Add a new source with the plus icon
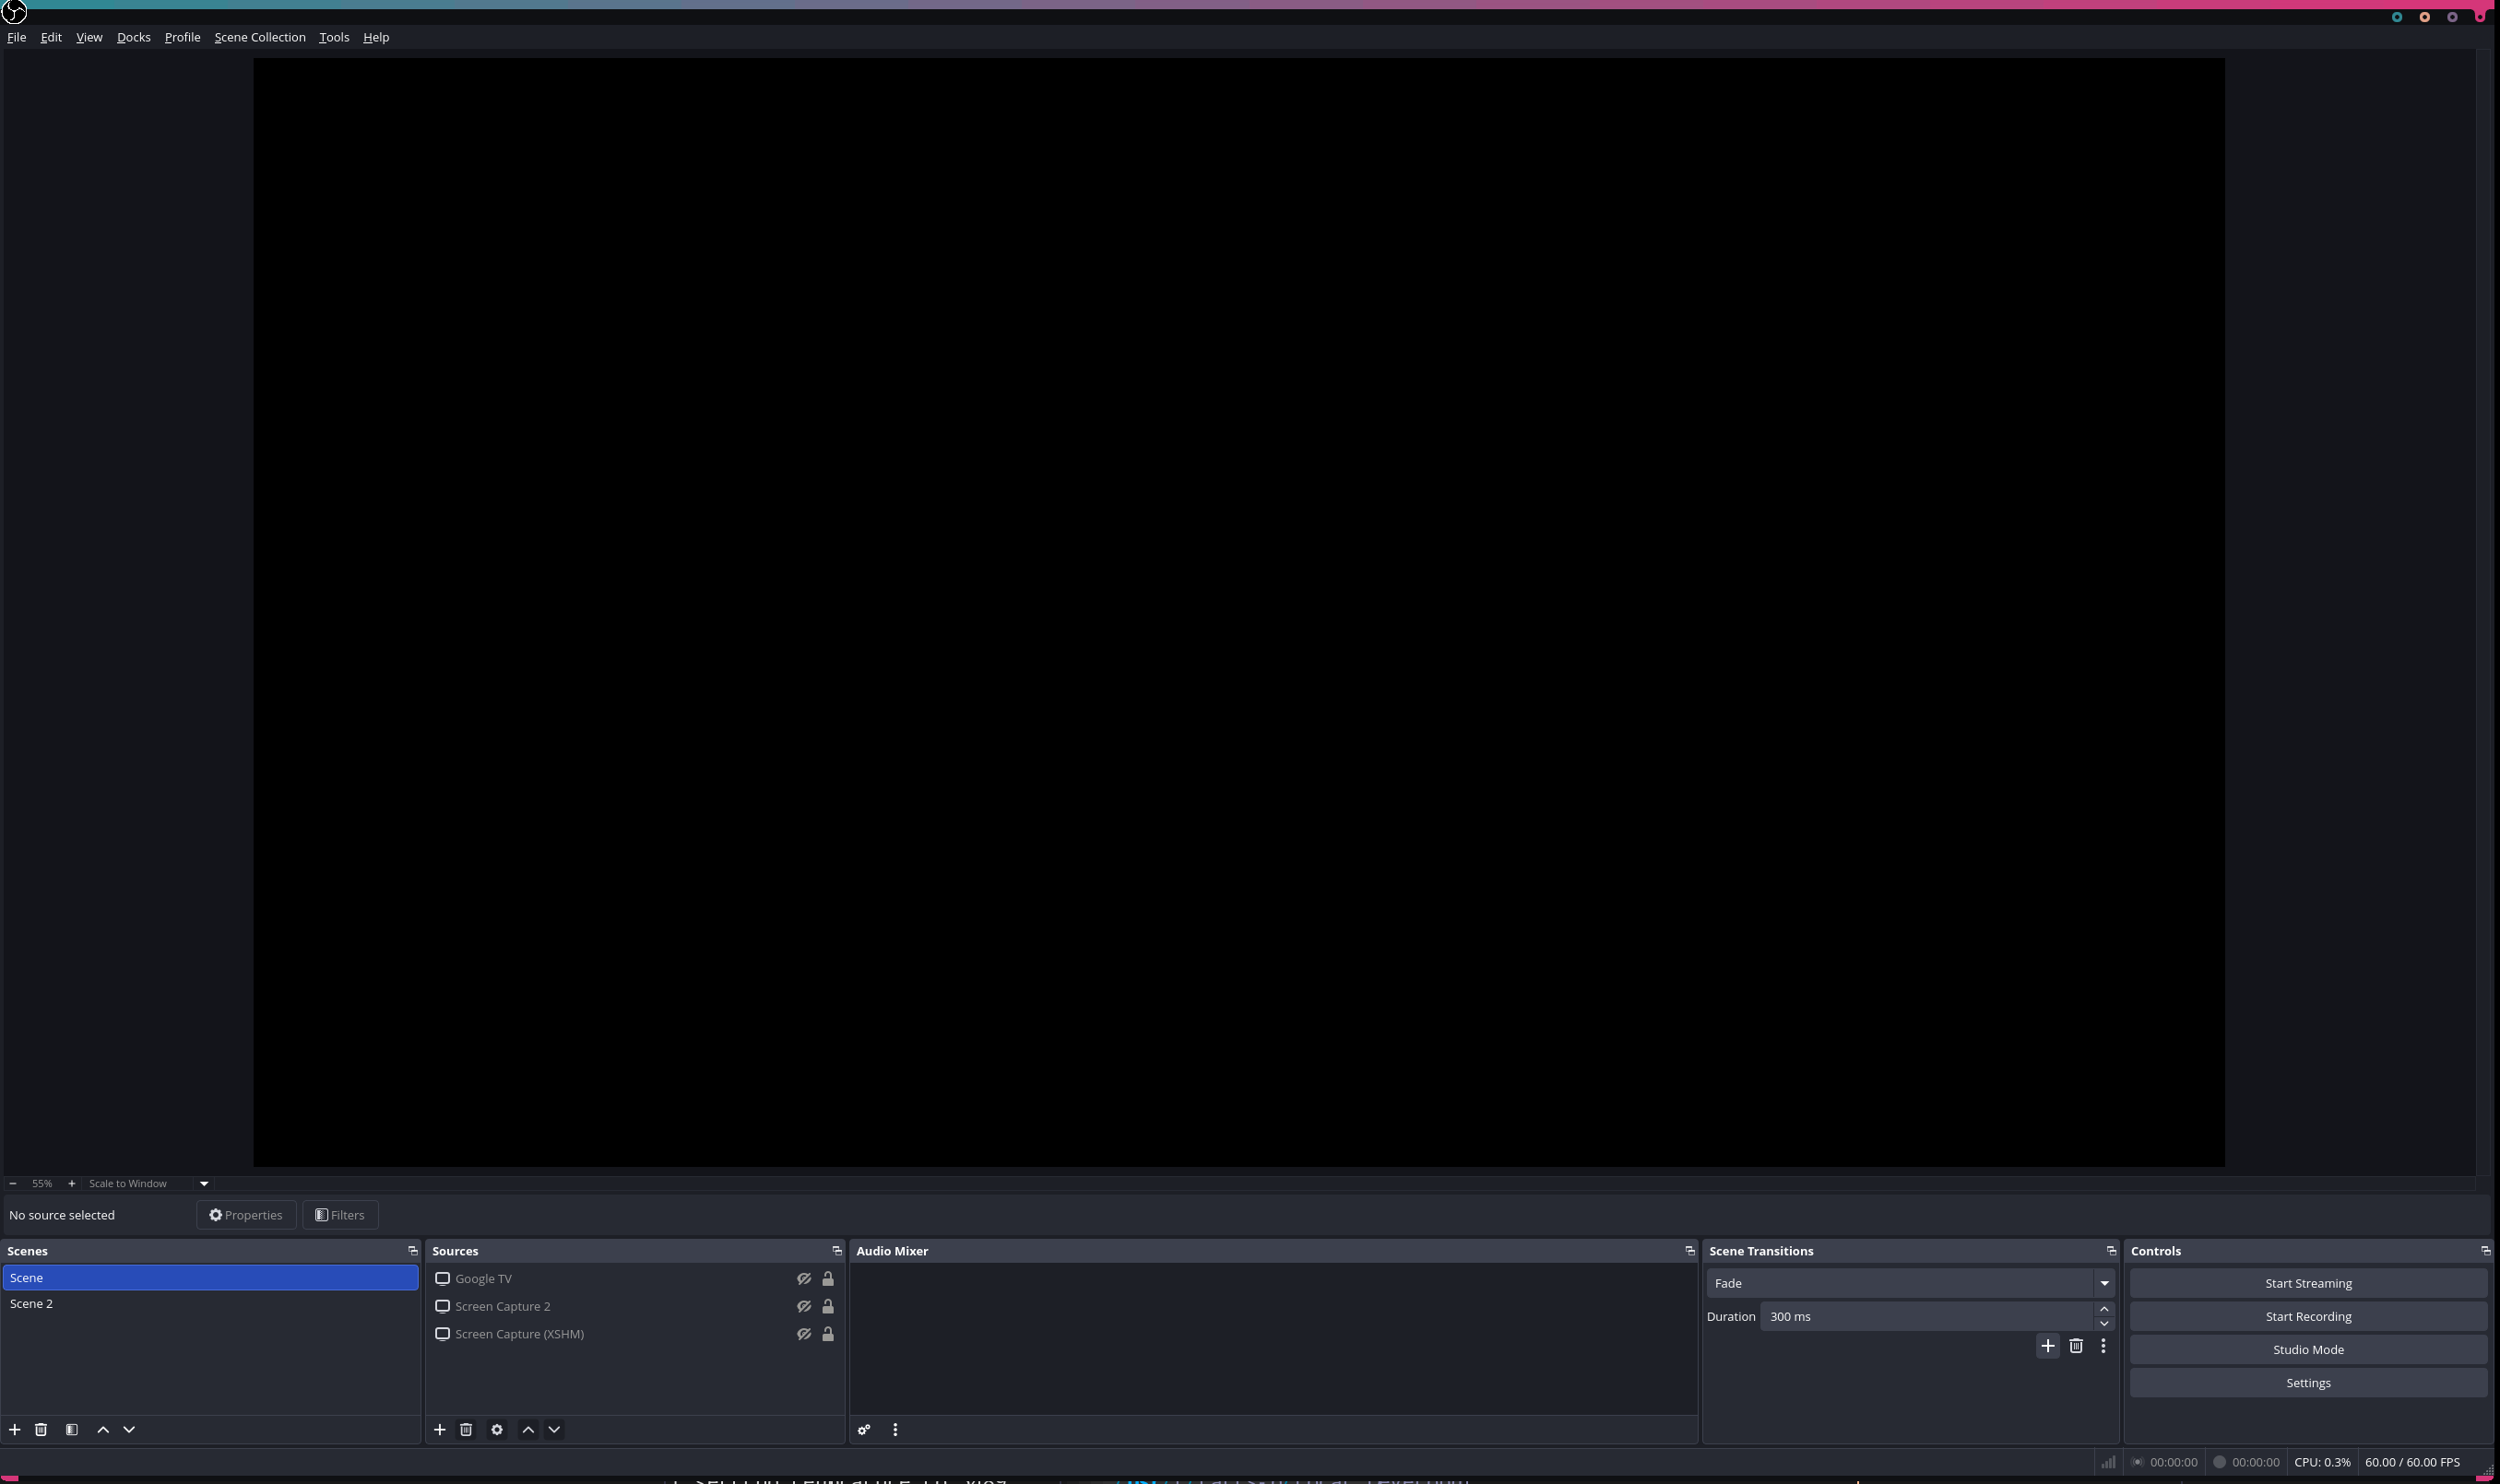Screen dimensions: 2500x1484 click(439, 1429)
